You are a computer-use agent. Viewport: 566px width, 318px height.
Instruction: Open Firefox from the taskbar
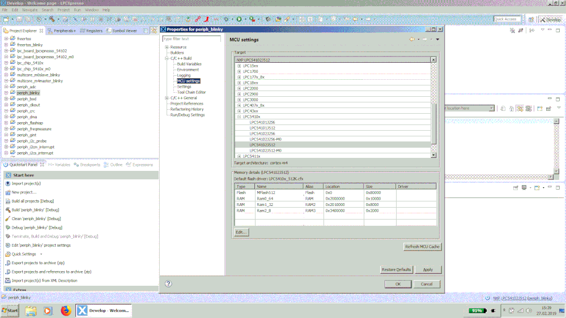[x=66, y=311]
